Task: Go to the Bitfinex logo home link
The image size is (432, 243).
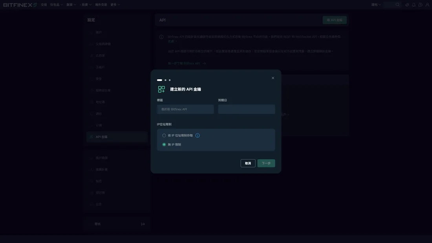Action: point(20,5)
